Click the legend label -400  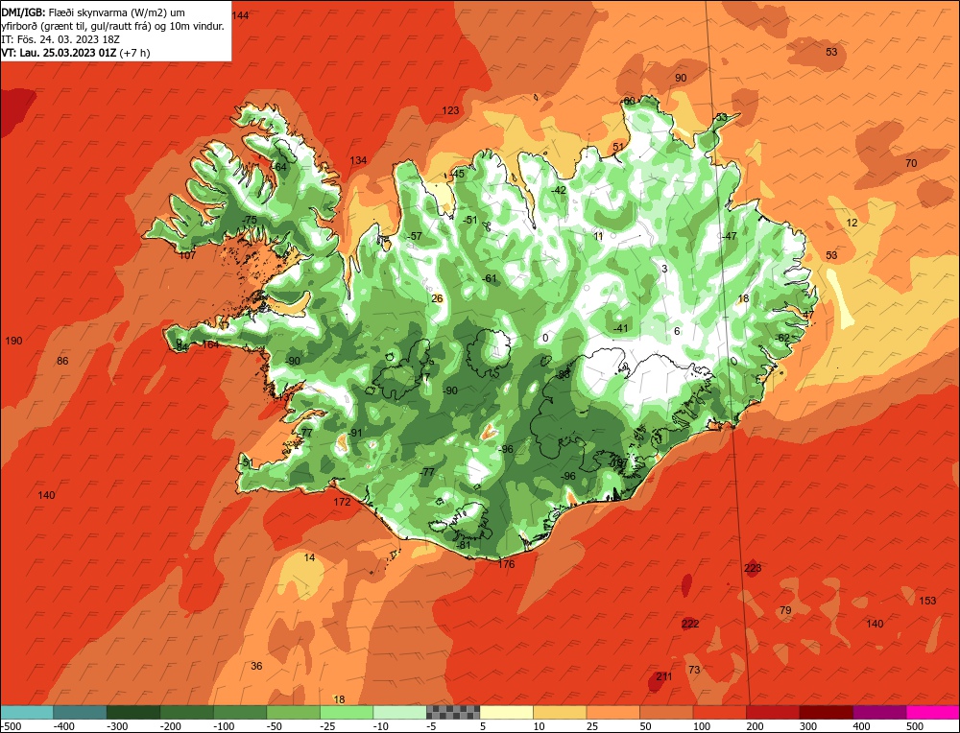coord(63,726)
